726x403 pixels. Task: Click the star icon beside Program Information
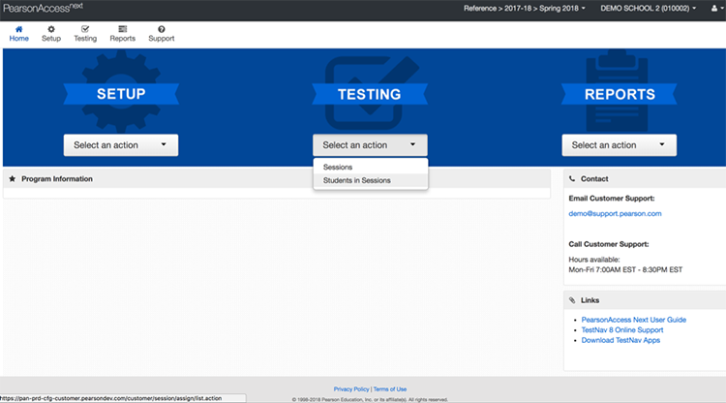12,179
